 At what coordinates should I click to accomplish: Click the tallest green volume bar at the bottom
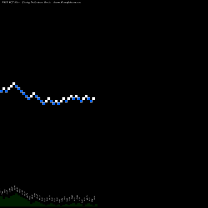pos(16,200)
